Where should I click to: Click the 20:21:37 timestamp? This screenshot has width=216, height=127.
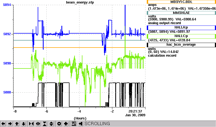pos(135,111)
